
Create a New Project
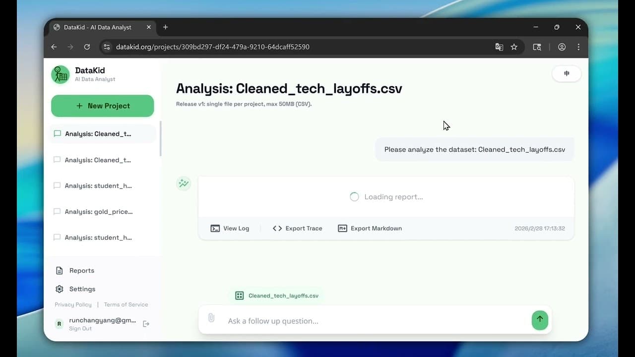[102, 106]
